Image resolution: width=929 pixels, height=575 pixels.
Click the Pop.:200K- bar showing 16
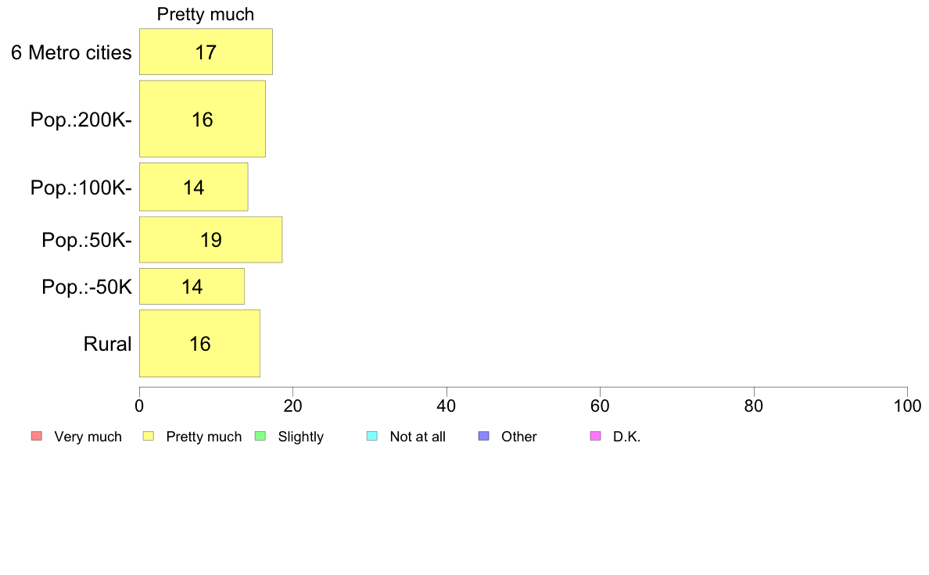click(x=202, y=119)
